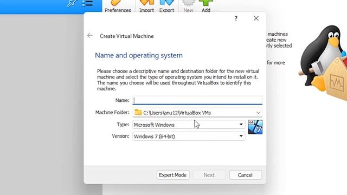Open the Version dropdown showing Windows 7
The height and width of the screenshot is (195, 347).
click(189, 136)
